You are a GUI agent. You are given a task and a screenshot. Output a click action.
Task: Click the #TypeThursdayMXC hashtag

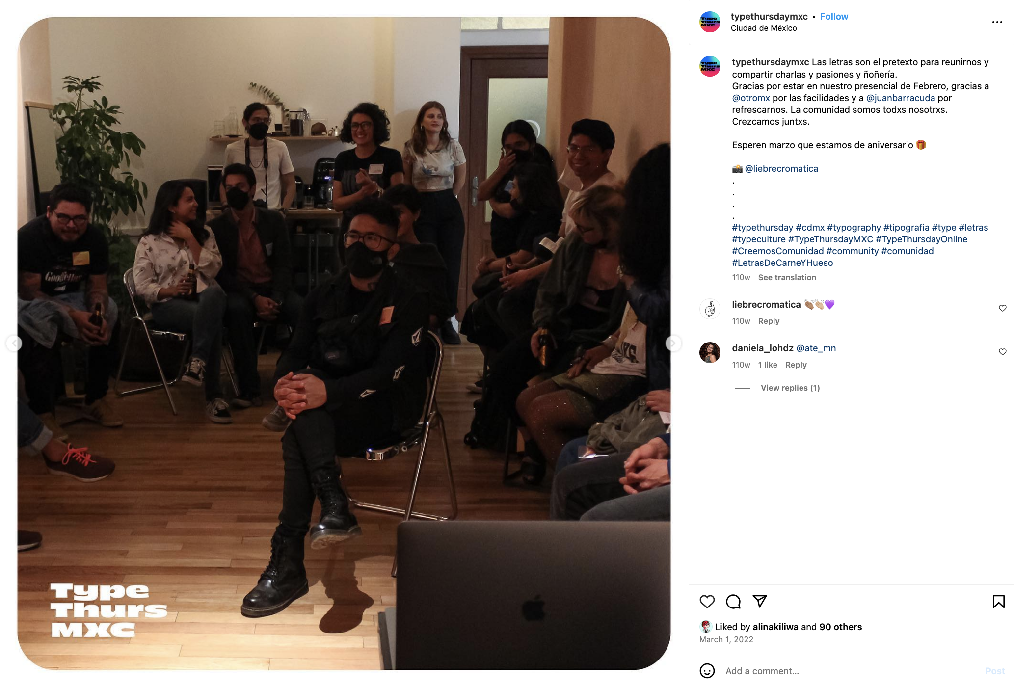830,239
